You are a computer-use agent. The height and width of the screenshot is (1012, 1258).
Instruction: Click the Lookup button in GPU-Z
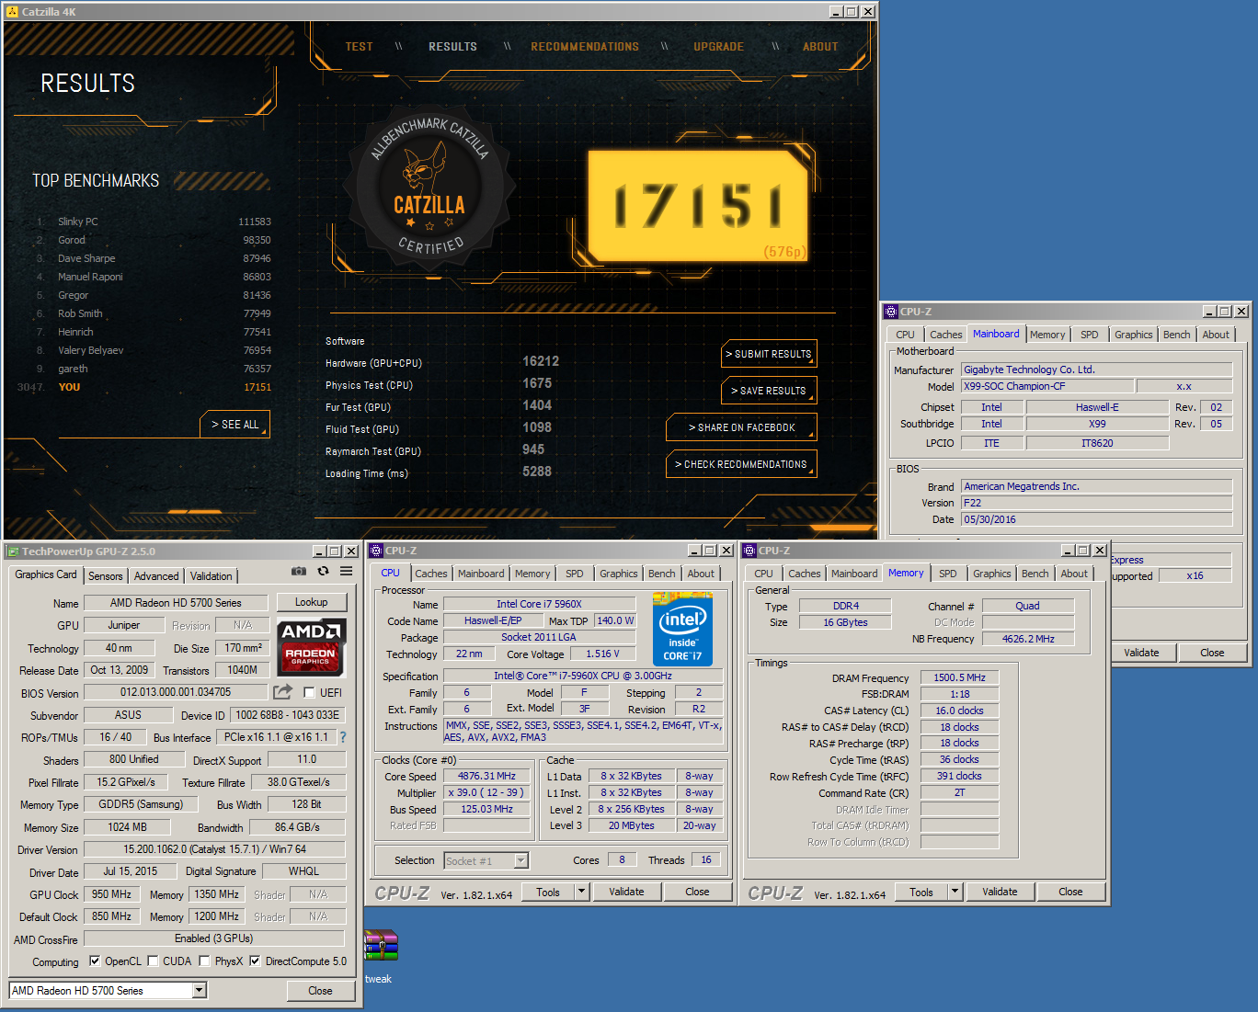click(311, 602)
